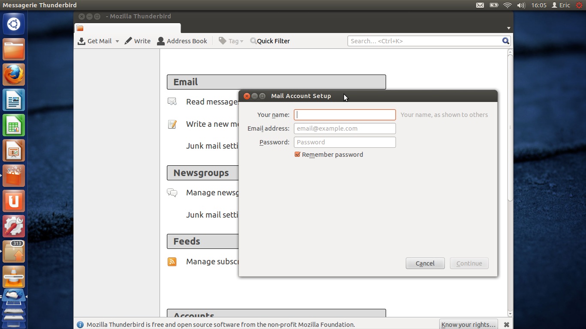Open the sound volume menu
This screenshot has width=586, height=329.
click(x=521, y=5)
